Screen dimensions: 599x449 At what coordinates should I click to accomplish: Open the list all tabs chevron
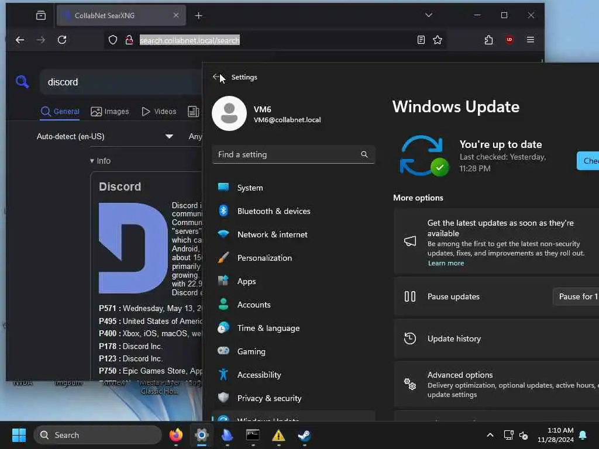pyautogui.click(x=429, y=15)
